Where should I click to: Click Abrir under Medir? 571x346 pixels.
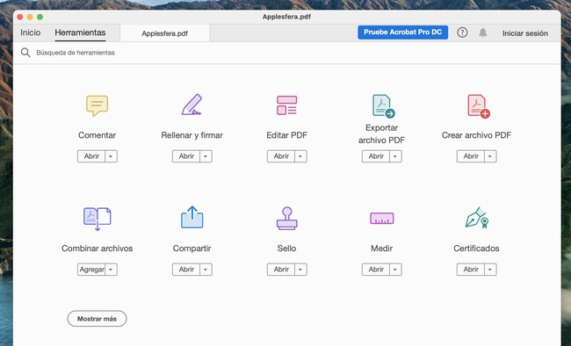[x=376, y=270]
